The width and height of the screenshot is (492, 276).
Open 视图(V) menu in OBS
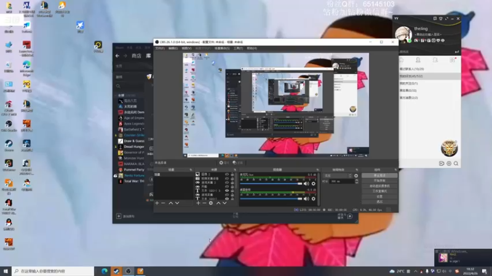186,48
